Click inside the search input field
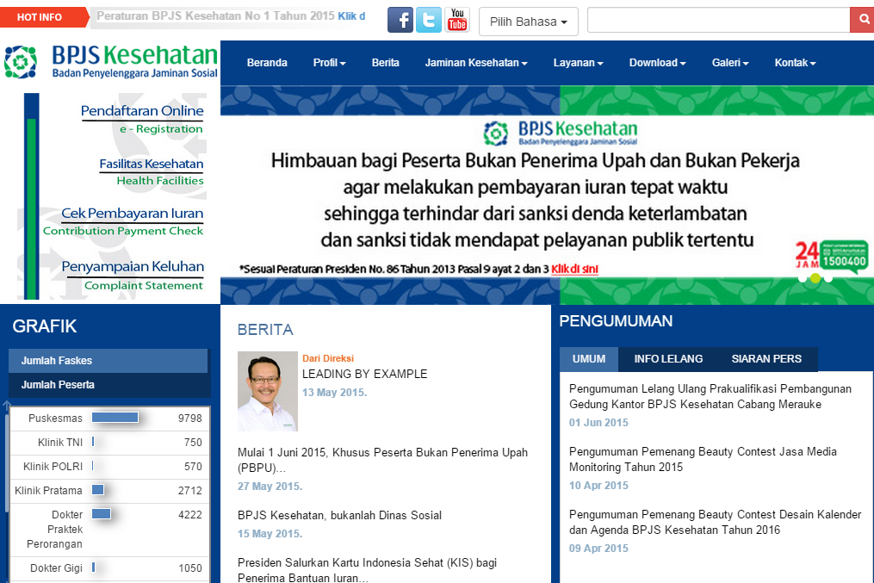The height and width of the screenshot is (583, 874). point(719,19)
